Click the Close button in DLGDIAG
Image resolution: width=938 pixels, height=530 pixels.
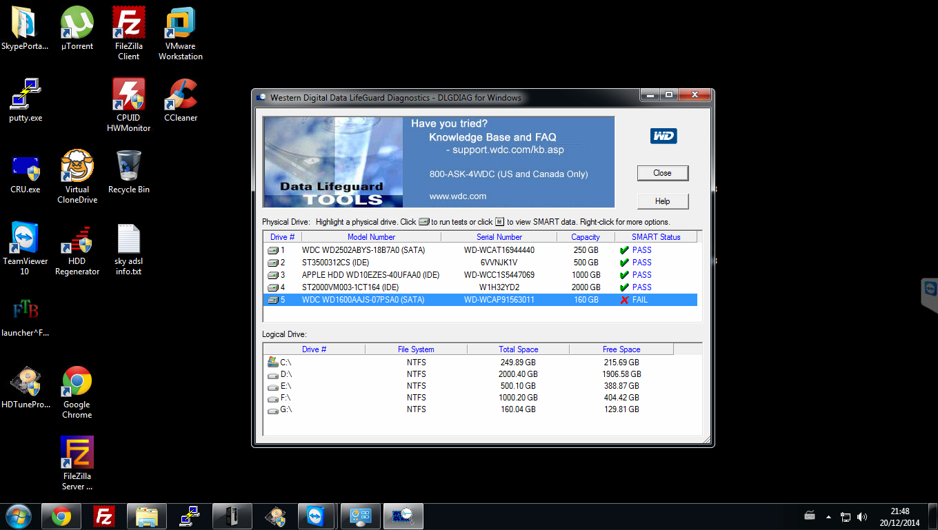coord(662,173)
